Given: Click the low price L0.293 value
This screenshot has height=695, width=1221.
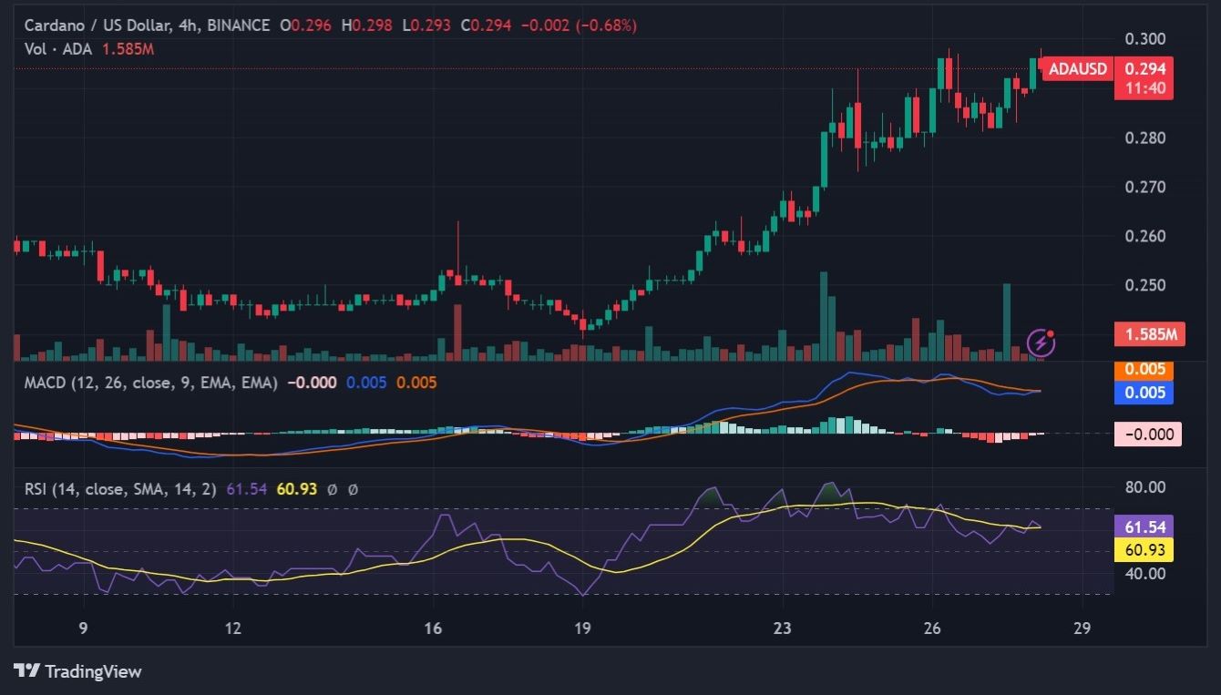Looking at the screenshot, I should 425,26.
